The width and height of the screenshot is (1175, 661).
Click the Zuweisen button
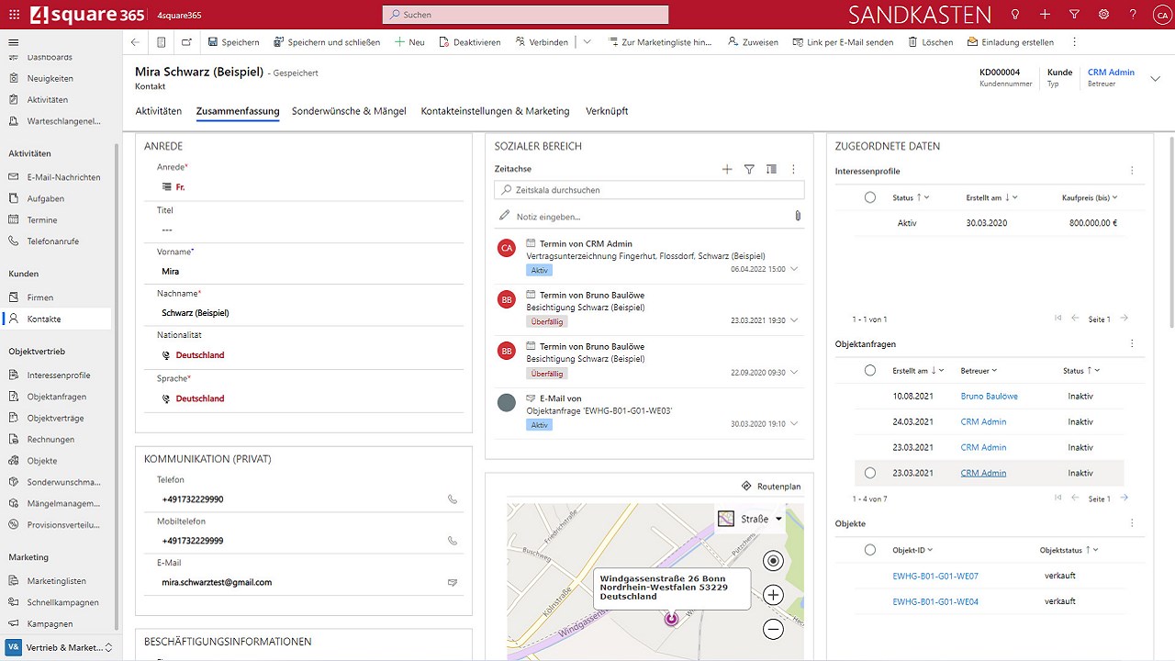[x=754, y=42]
